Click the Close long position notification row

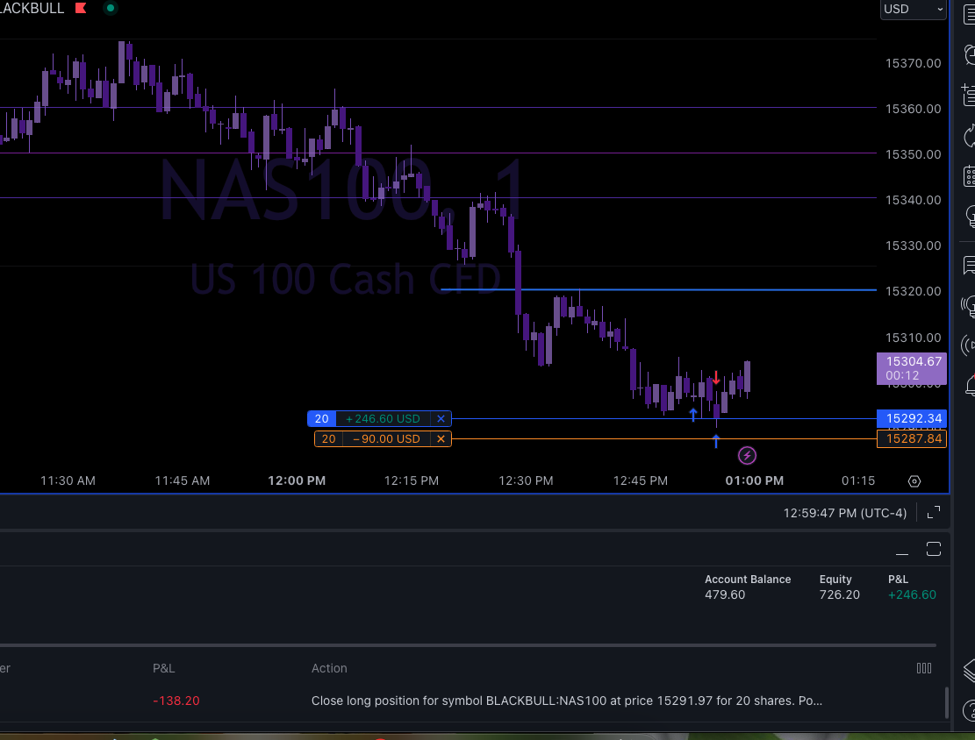point(568,701)
